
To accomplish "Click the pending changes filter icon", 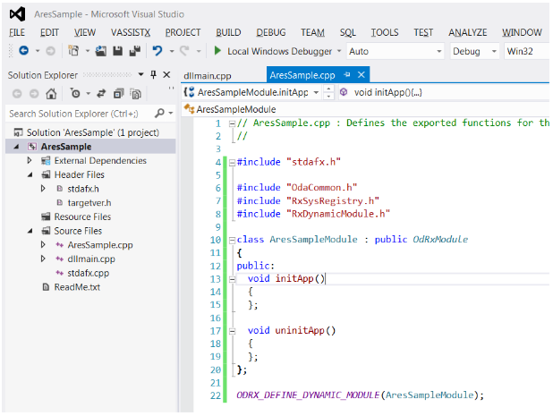I will coord(75,93).
